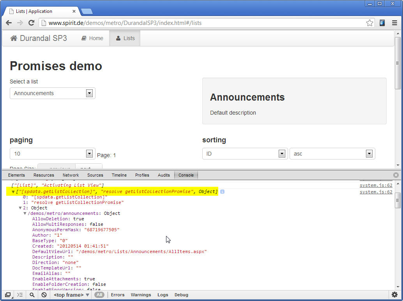
Task: Select the EnableFolderCreation: false row
Action: tap(69, 284)
